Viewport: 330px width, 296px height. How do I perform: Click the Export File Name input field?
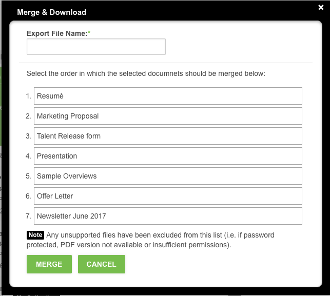96,47
